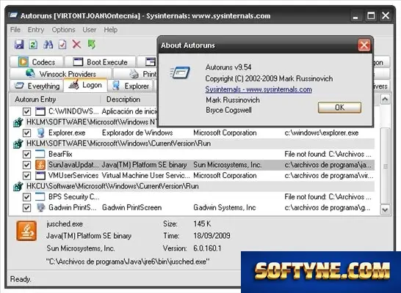
Task: Click the green Jump to icon
Action: coord(92,45)
